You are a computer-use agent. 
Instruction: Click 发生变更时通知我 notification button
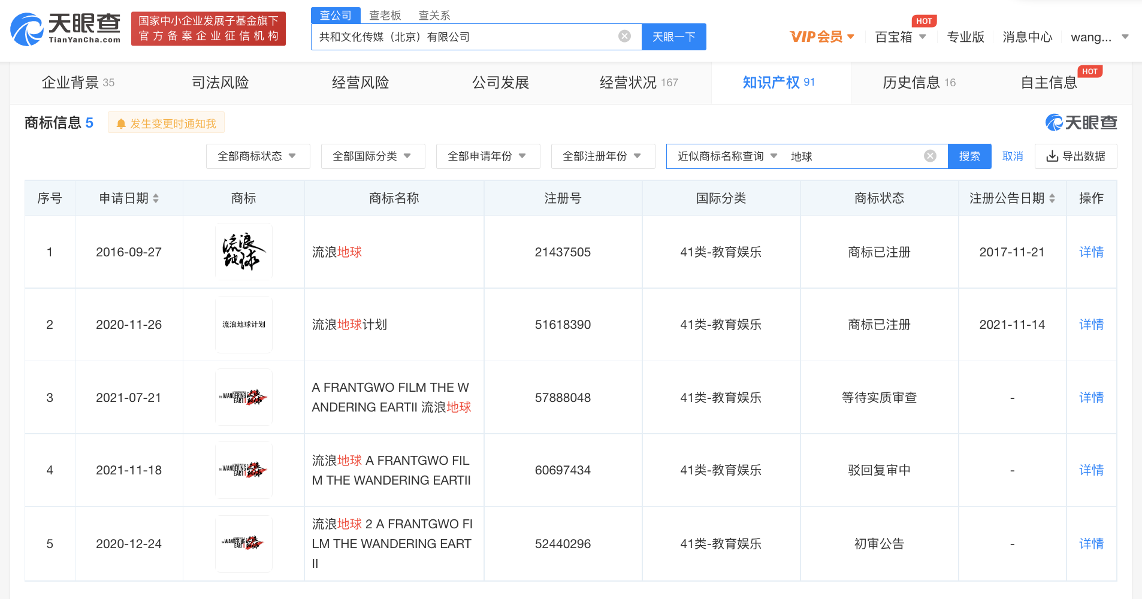pyautogui.click(x=166, y=123)
